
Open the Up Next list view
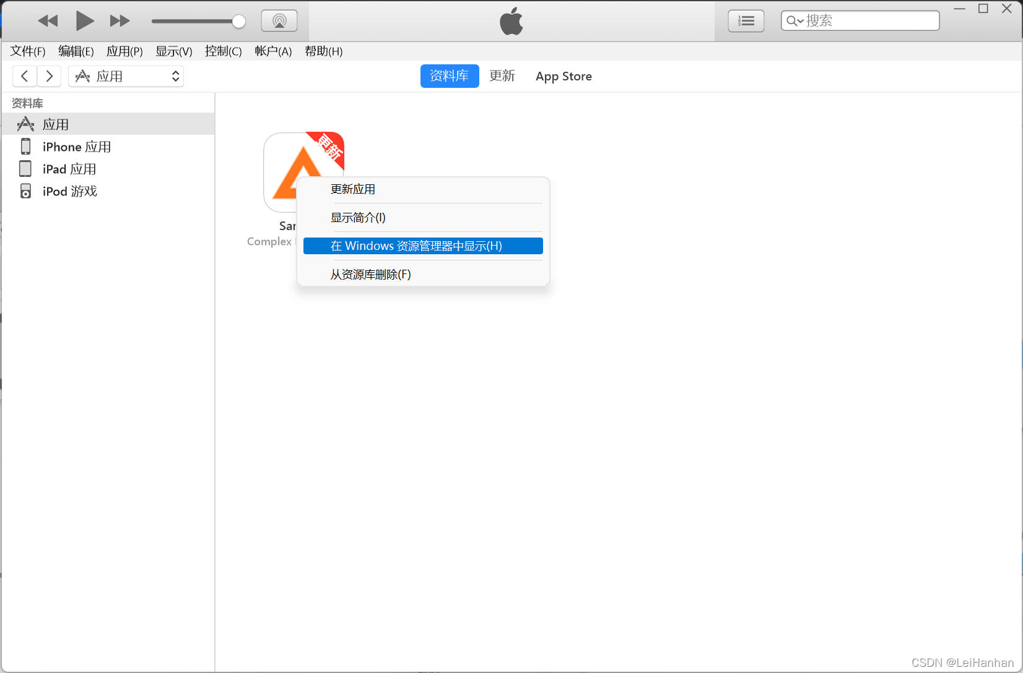point(746,21)
